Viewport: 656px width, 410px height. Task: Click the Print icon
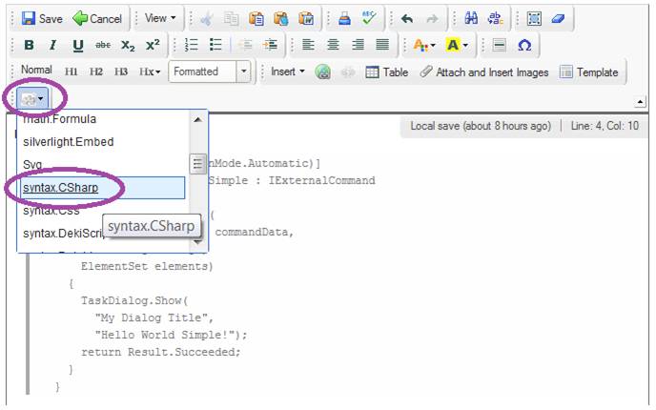344,19
